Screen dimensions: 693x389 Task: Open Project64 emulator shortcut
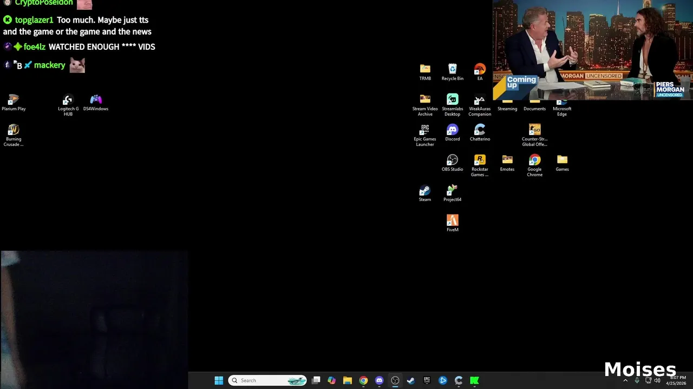[x=452, y=193]
